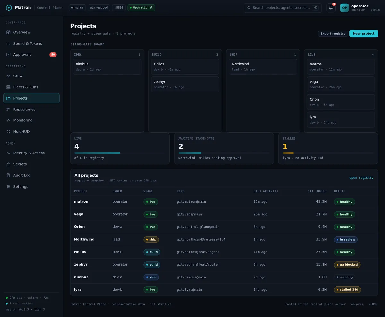This screenshot has height=317, width=385.
Task: Click the lyra project name in table
Action: pos(78,290)
